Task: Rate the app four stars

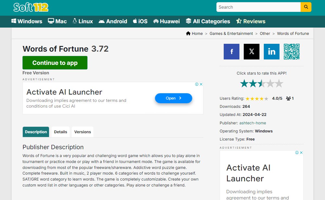Action: (x=270, y=84)
